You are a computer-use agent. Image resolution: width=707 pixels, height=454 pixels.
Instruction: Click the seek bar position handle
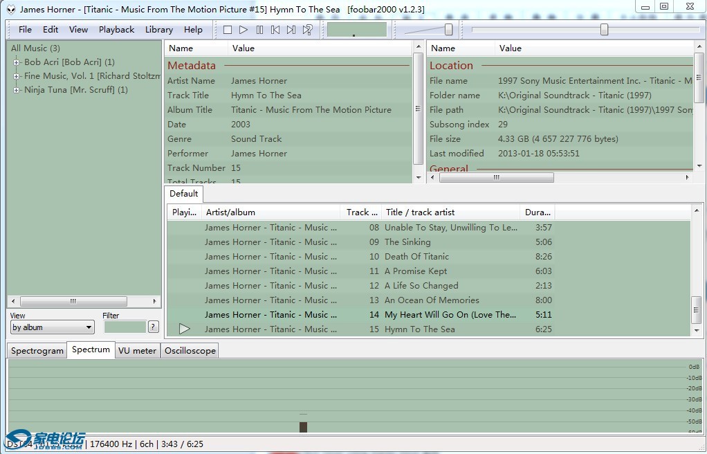coord(604,29)
